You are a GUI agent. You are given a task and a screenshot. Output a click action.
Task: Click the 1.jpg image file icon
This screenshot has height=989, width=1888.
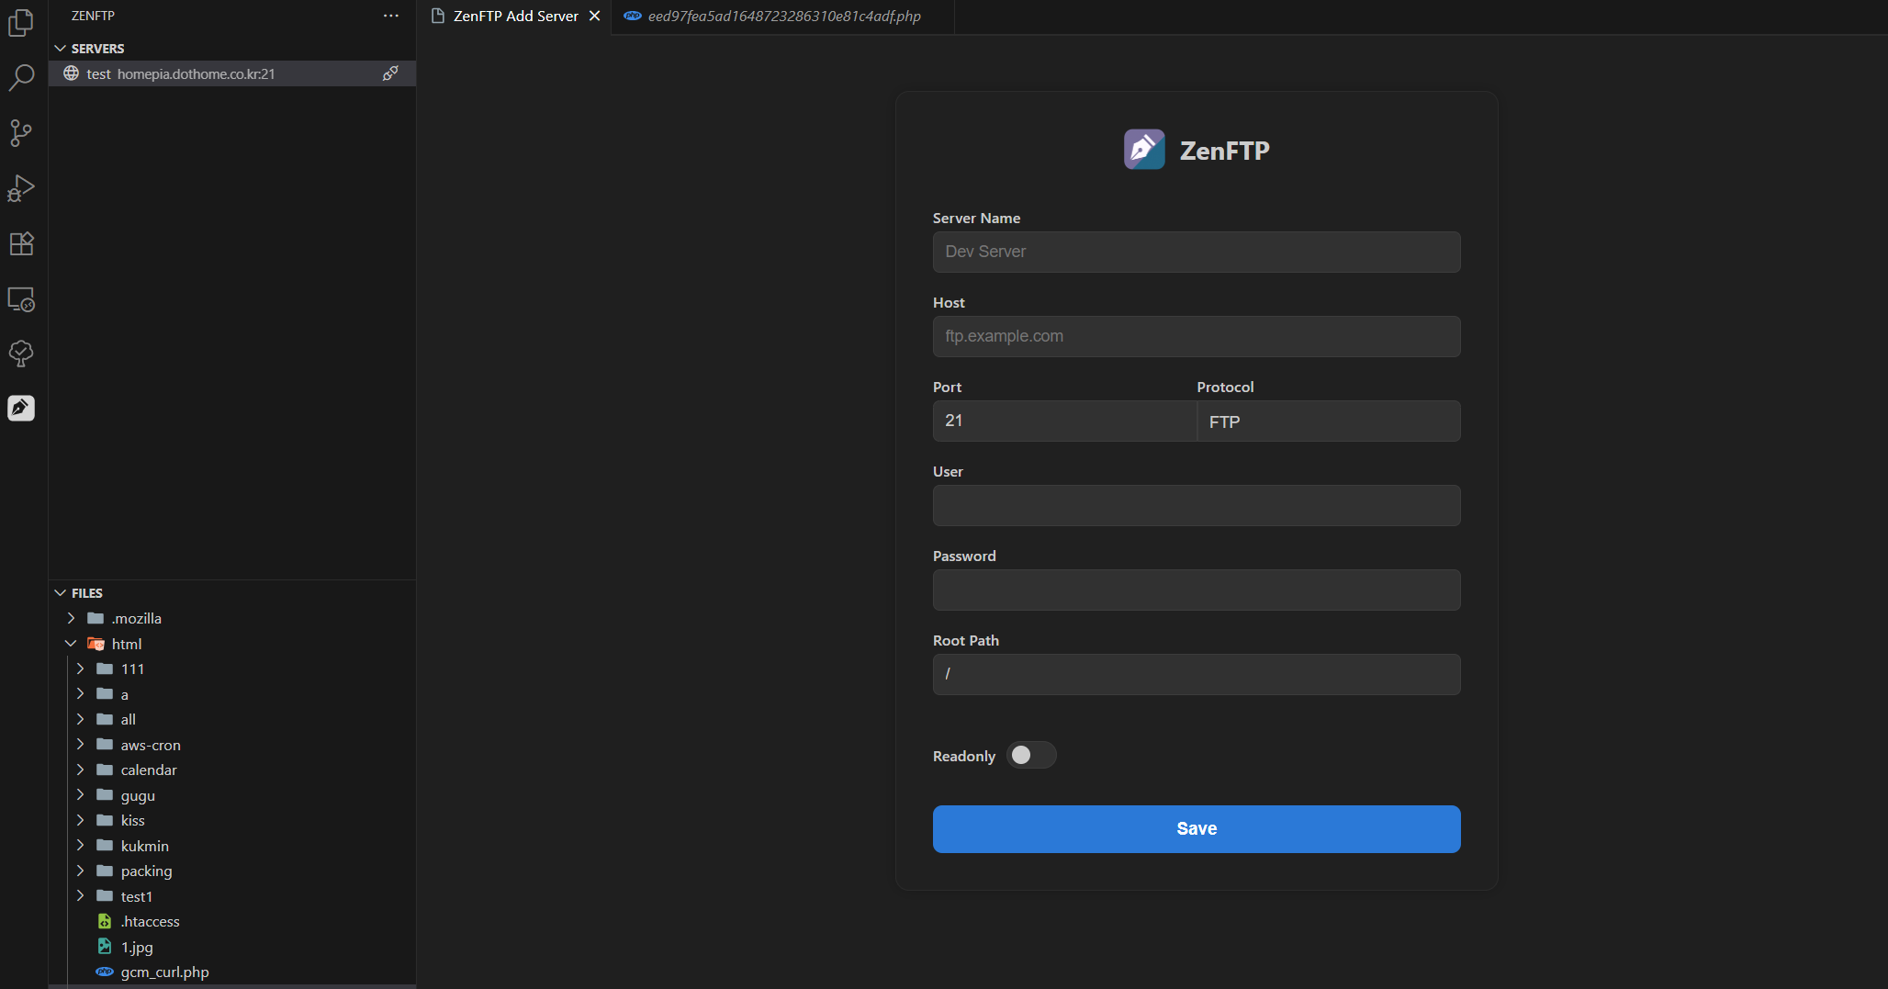coord(105,947)
